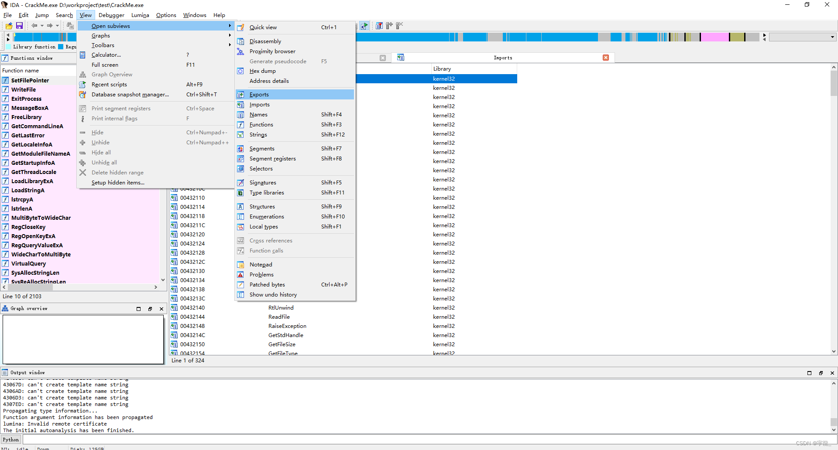Click the Show undo history icon
838x450 pixels.
[x=240, y=295]
